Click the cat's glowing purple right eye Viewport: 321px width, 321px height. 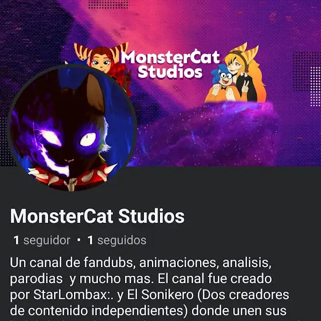88,139
